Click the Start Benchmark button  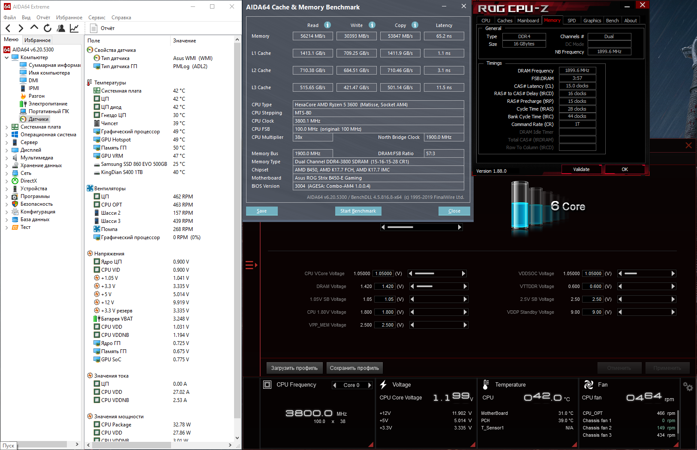tap(358, 211)
